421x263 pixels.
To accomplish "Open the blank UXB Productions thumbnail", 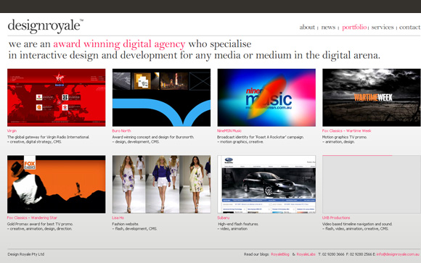I will 372,185.
